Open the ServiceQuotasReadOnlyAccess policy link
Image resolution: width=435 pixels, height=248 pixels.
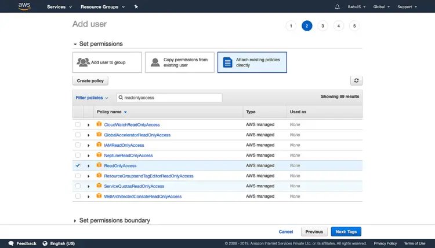pyautogui.click(x=134, y=186)
